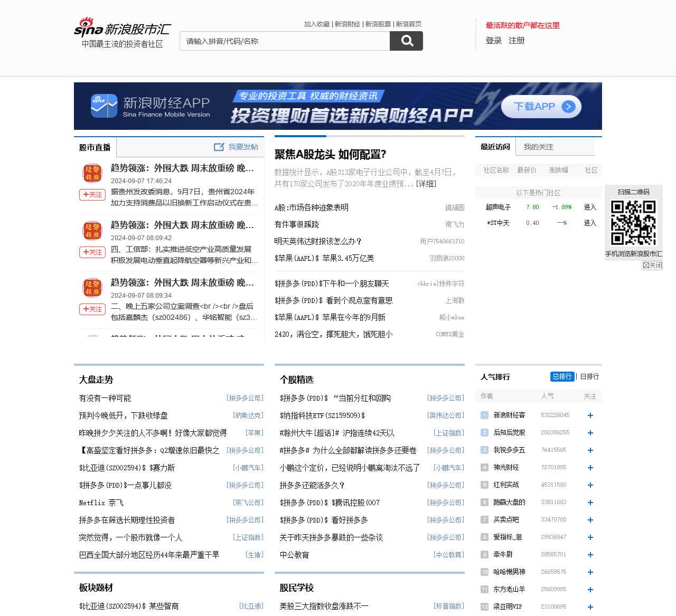Click the stock search input field
Screen dimensions: 676x616
pyautogui.click(x=285, y=41)
